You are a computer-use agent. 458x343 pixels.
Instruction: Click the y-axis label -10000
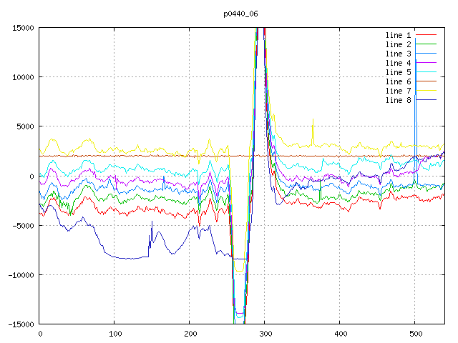[21, 275]
